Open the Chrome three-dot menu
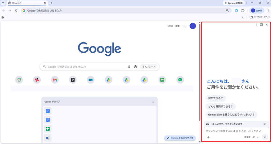The image size is (271, 144). point(268,11)
